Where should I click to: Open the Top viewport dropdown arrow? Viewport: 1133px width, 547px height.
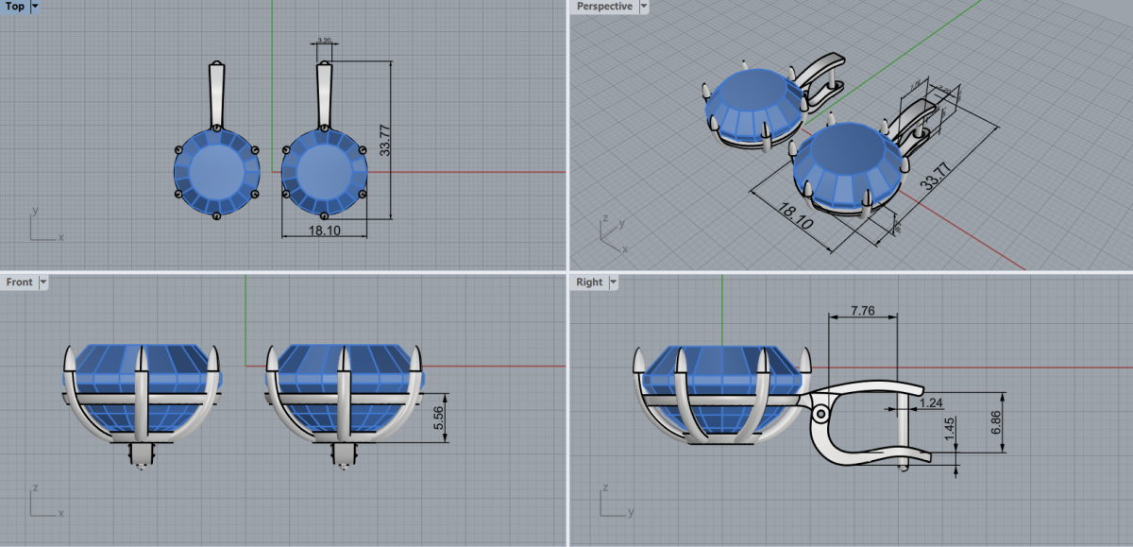click(x=36, y=7)
